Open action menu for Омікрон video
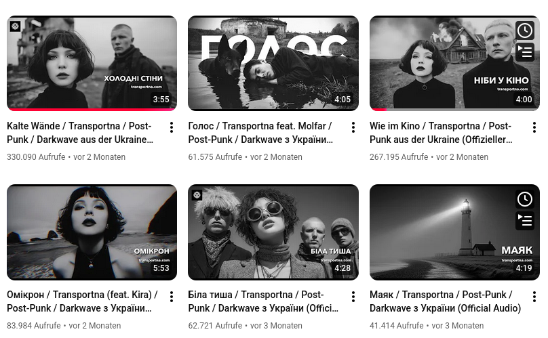Screen dimensions: 548x338 tap(172, 297)
